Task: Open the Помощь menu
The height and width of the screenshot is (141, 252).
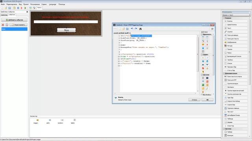Action: point(62,4)
